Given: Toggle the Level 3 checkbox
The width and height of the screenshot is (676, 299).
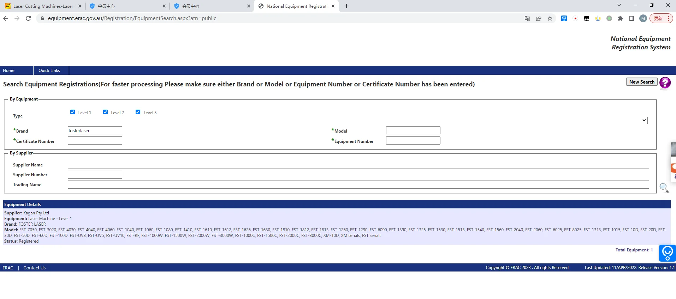Looking at the screenshot, I should [x=138, y=112].
